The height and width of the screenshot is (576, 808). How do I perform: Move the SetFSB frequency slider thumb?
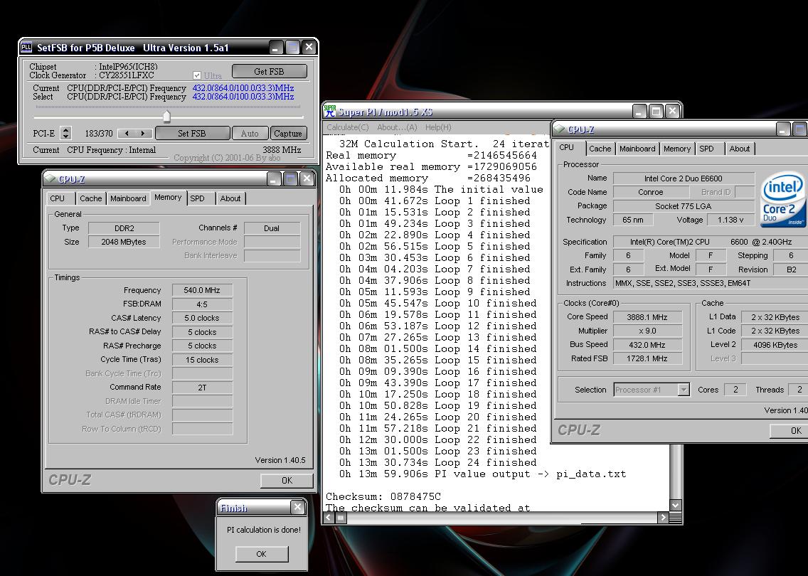[166, 116]
